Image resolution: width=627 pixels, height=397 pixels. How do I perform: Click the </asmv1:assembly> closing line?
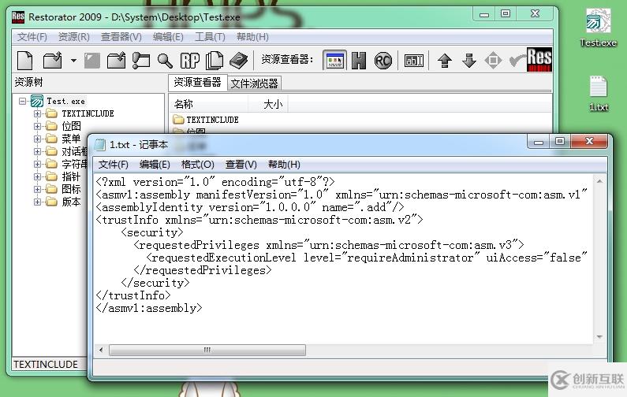(x=149, y=308)
